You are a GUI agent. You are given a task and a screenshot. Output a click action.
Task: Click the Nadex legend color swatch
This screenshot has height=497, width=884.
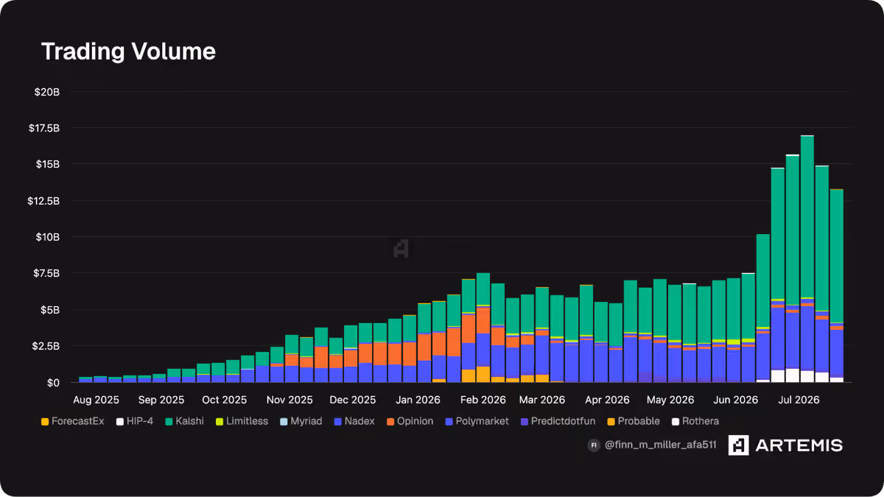[x=337, y=422]
